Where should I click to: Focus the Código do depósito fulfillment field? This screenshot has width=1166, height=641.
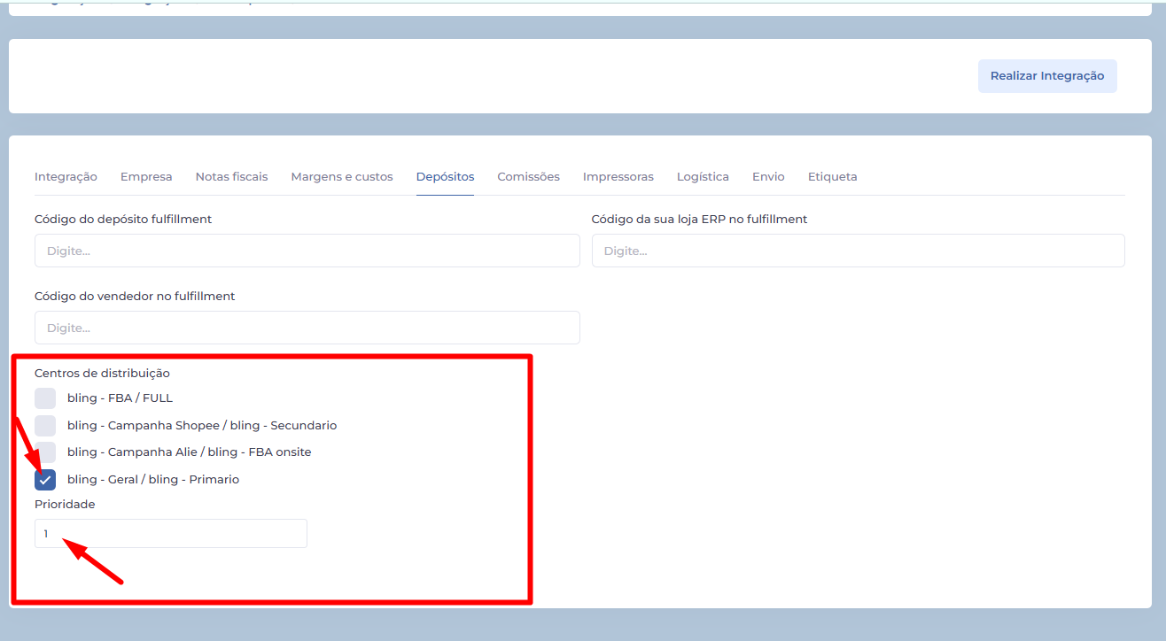(307, 251)
